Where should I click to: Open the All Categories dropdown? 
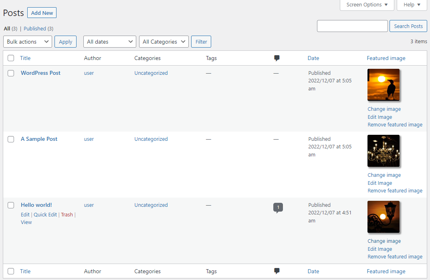(164, 41)
